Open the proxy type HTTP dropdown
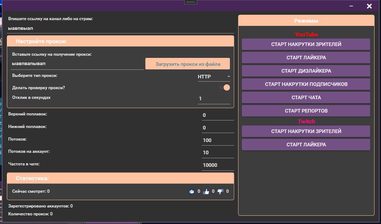 pos(214,77)
